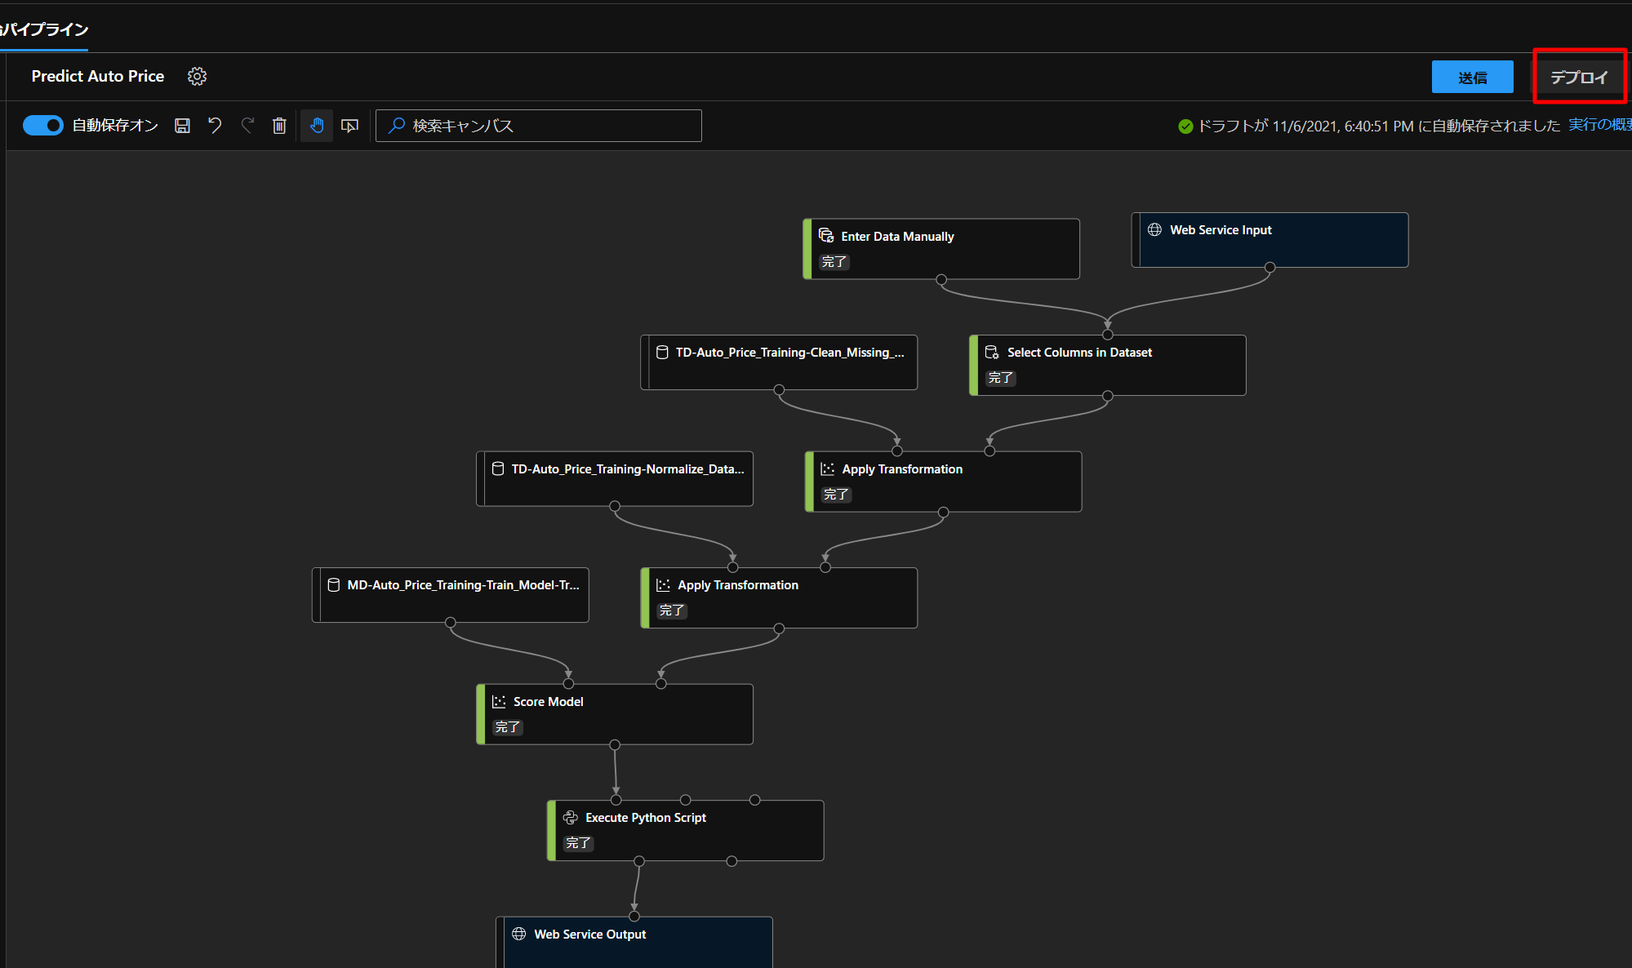Image resolution: width=1632 pixels, height=968 pixels.
Task: Click the デプロイ deploy button
Action: (x=1578, y=78)
